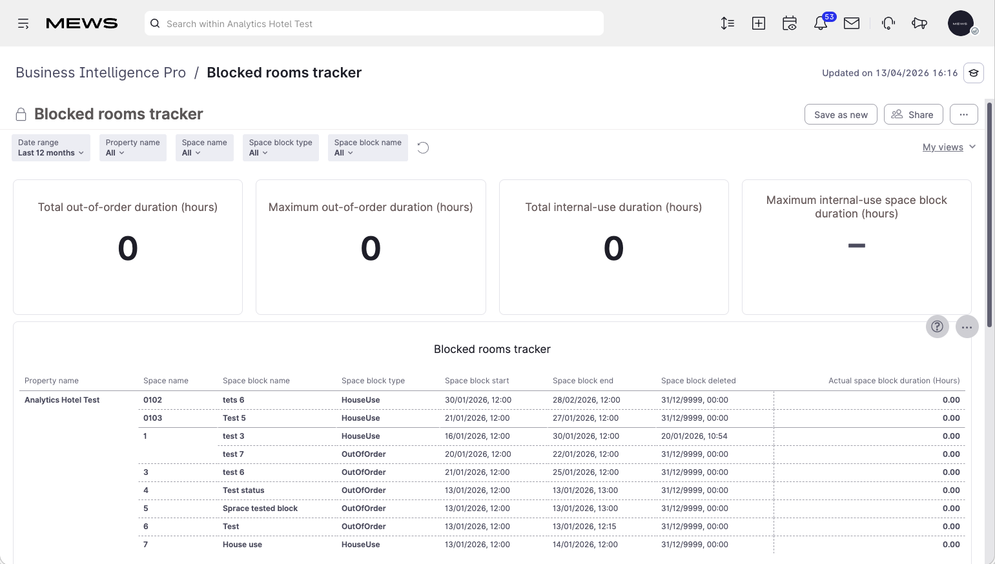Image resolution: width=995 pixels, height=564 pixels.
Task: Click the MEWS logo
Action: click(x=82, y=24)
